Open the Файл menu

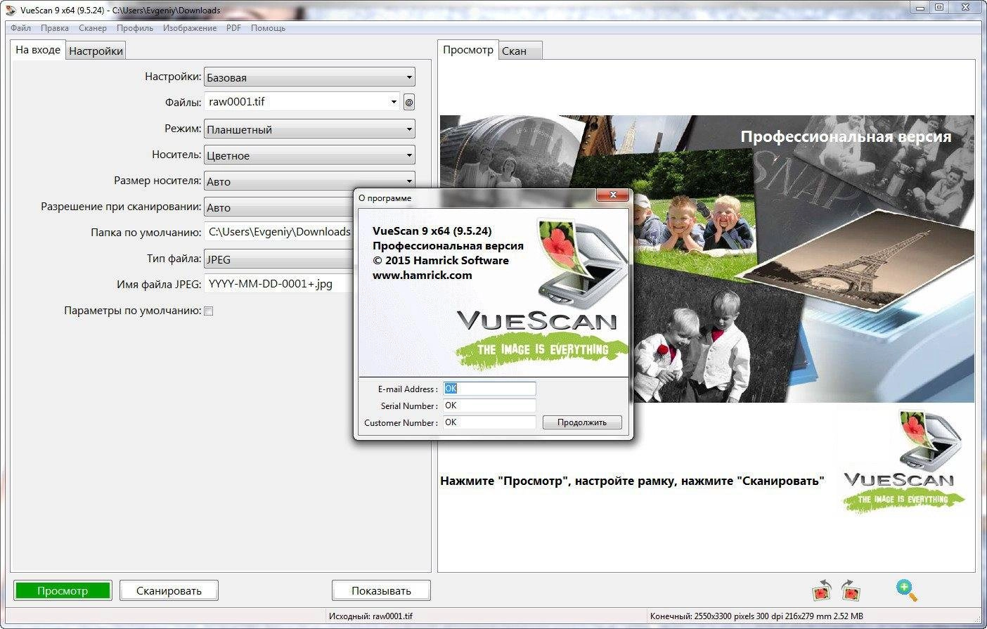coord(20,28)
